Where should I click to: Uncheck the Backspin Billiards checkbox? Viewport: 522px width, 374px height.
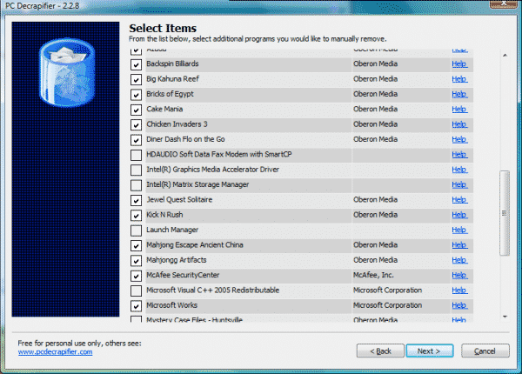(136, 64)
